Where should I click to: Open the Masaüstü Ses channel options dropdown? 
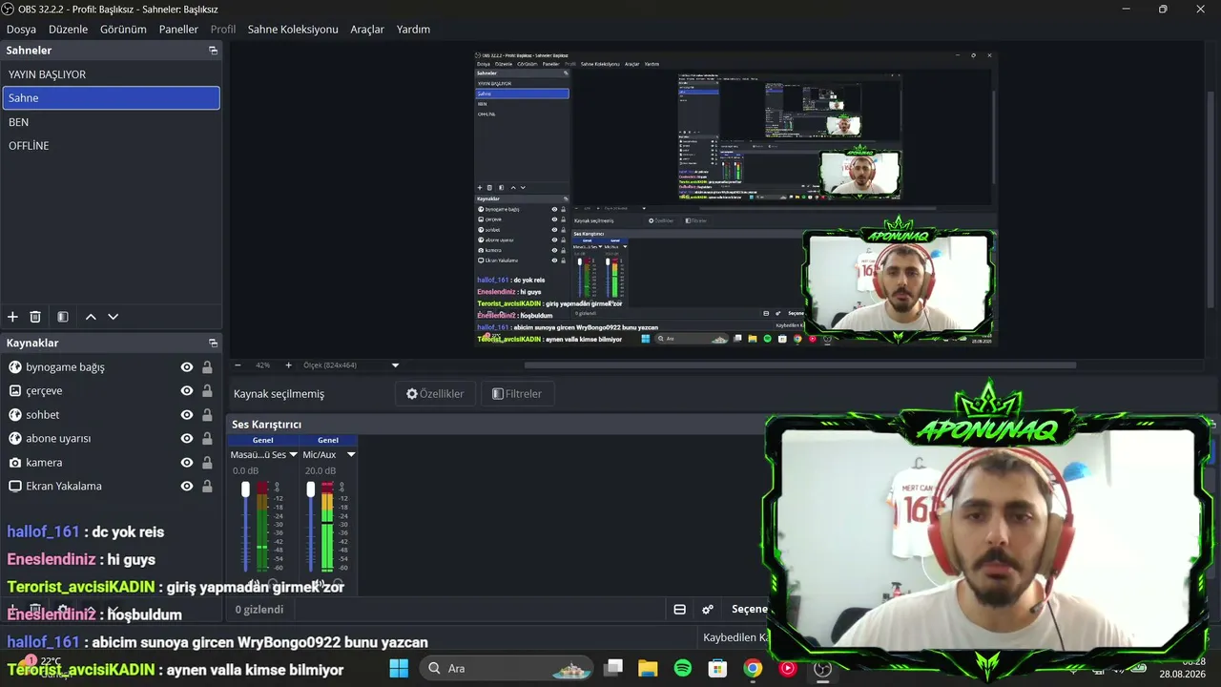293,455
